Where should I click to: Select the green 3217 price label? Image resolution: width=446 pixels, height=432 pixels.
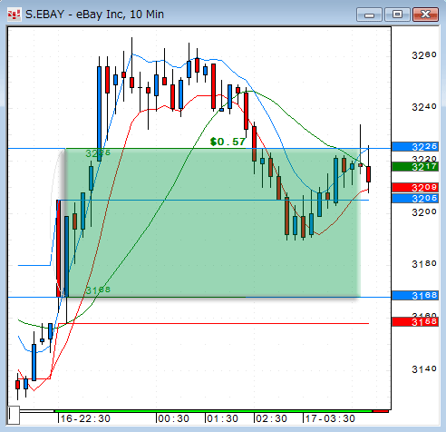[415, 167]
